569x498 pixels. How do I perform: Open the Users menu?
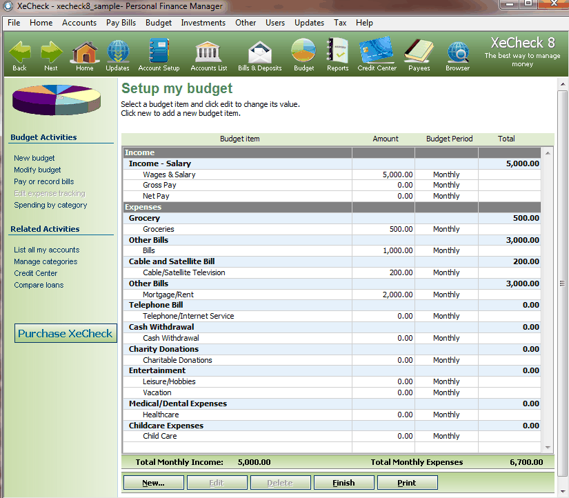275,23
